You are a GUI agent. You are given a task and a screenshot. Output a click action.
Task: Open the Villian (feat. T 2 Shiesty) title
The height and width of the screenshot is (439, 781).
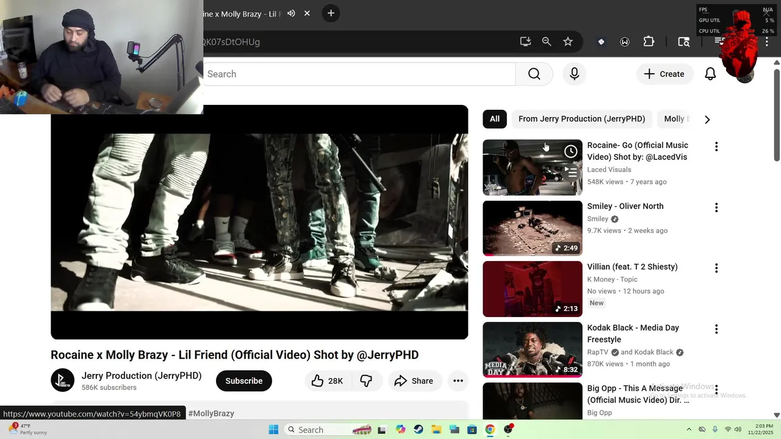coord(632,266)
